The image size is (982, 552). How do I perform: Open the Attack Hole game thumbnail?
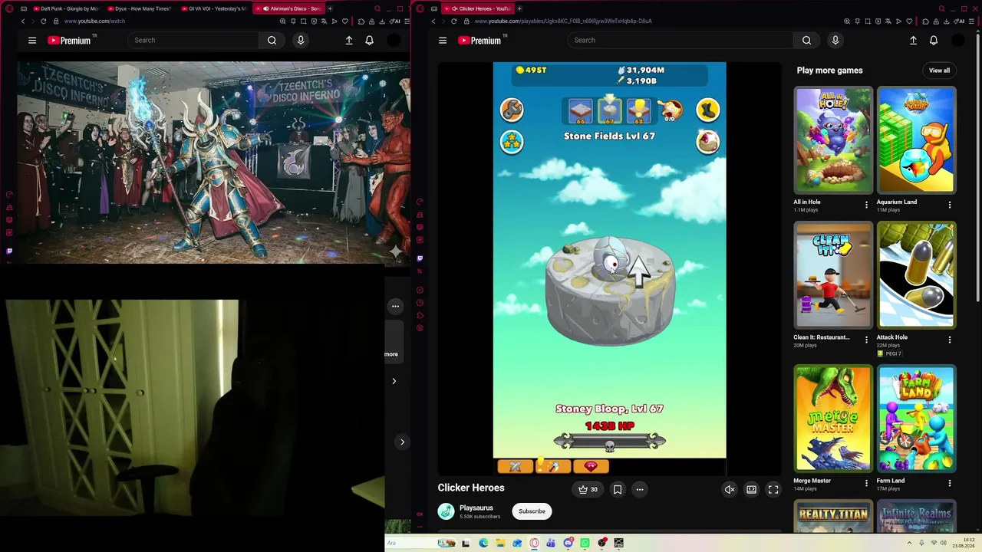pos(917,274)
